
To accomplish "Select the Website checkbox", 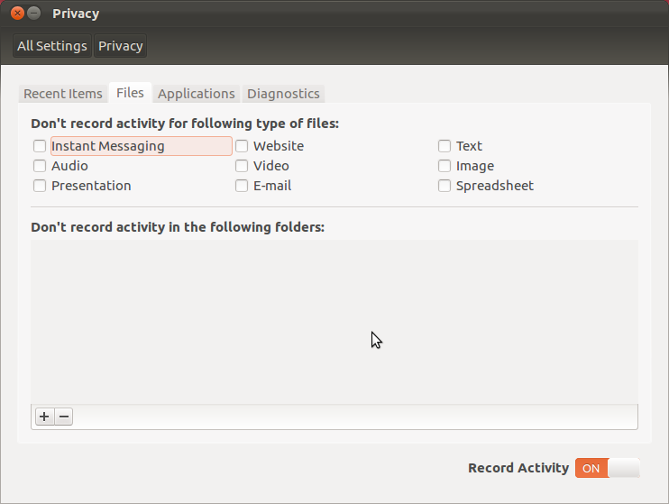I will (242, 146).
